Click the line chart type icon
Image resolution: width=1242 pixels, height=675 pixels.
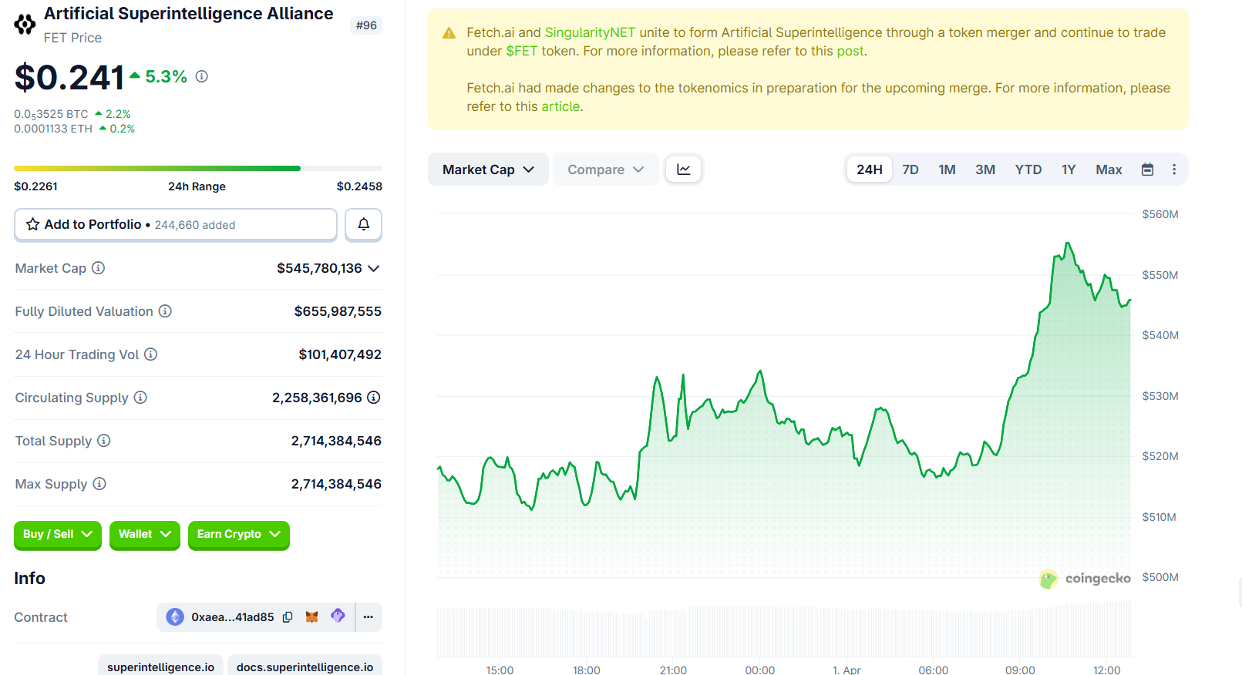pos(684,170)
